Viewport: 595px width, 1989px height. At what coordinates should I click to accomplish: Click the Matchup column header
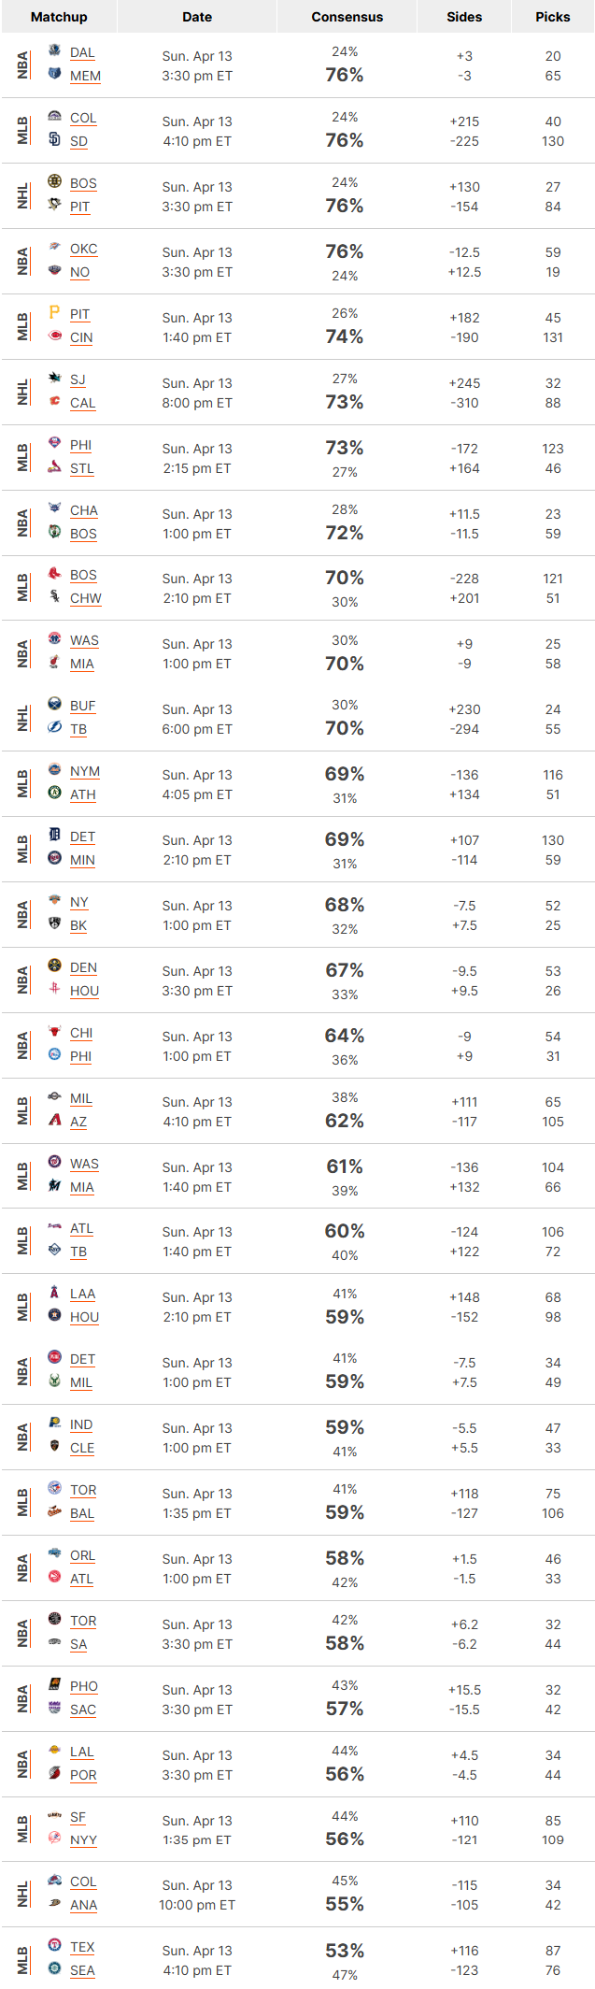tap(59, 17)
